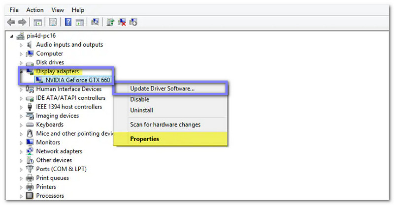The image size is (394, 205).
Task: Expand the Disk drives category arrow
Action: click(x=21, y=63)
